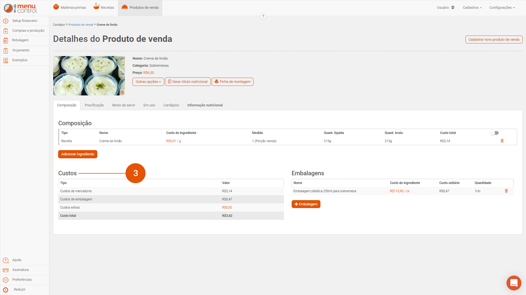
Task: Click Preferências gear icon
Action: click(6, 280)
